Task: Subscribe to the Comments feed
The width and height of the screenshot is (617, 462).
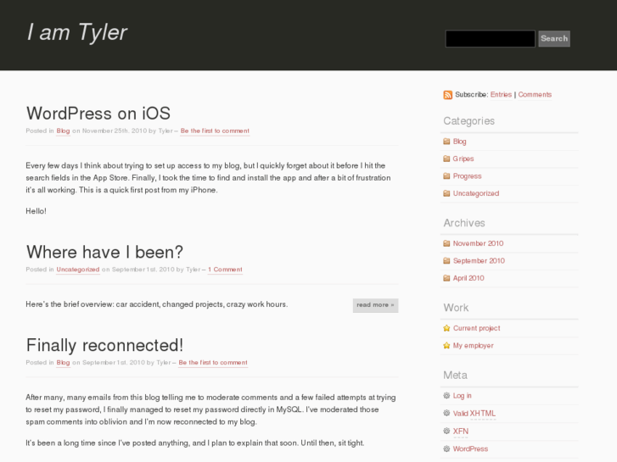Action: [535, 94]
